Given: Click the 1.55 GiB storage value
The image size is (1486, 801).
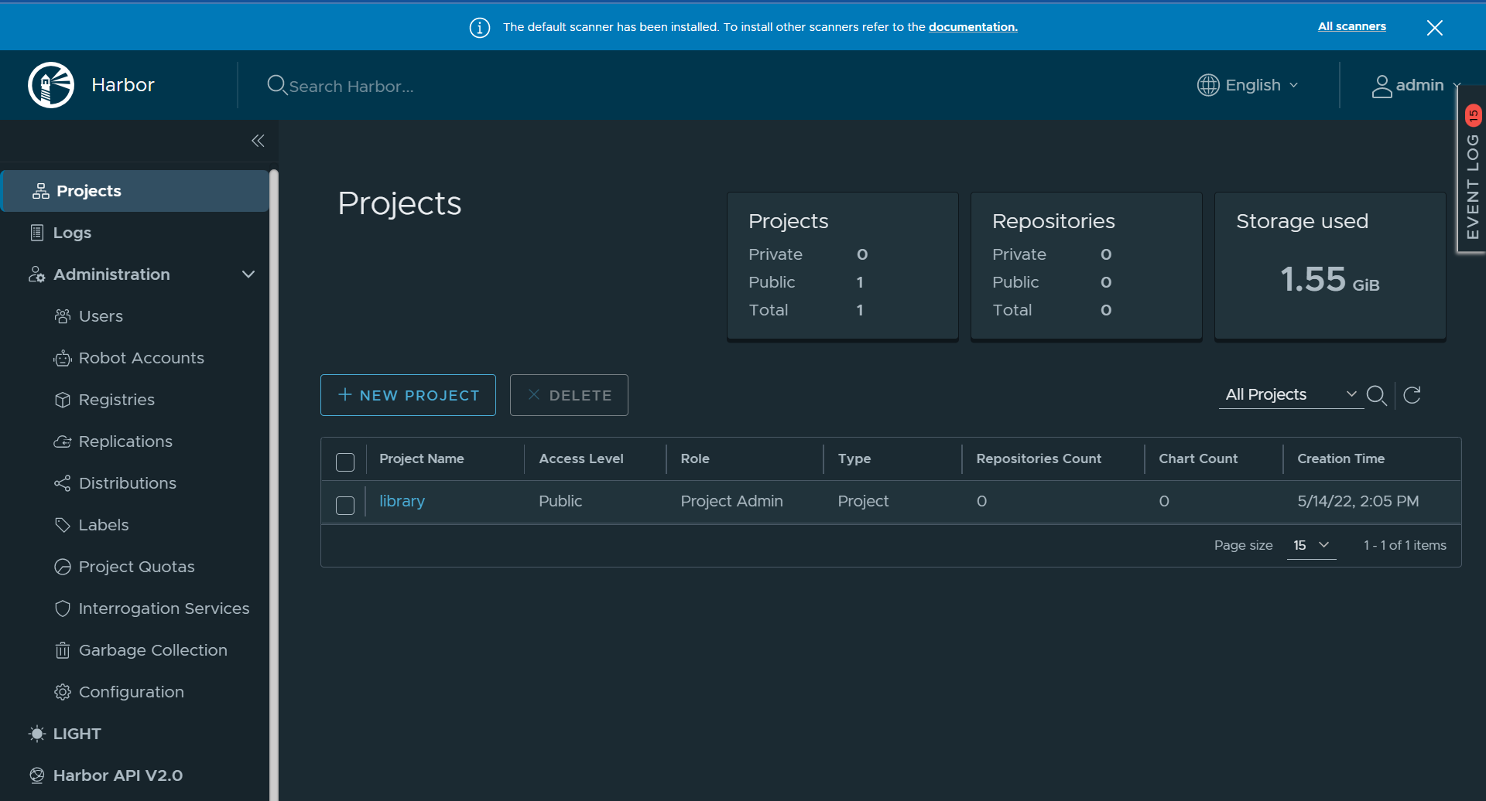Looking at the screenshot, I should tap(1330, 279).
